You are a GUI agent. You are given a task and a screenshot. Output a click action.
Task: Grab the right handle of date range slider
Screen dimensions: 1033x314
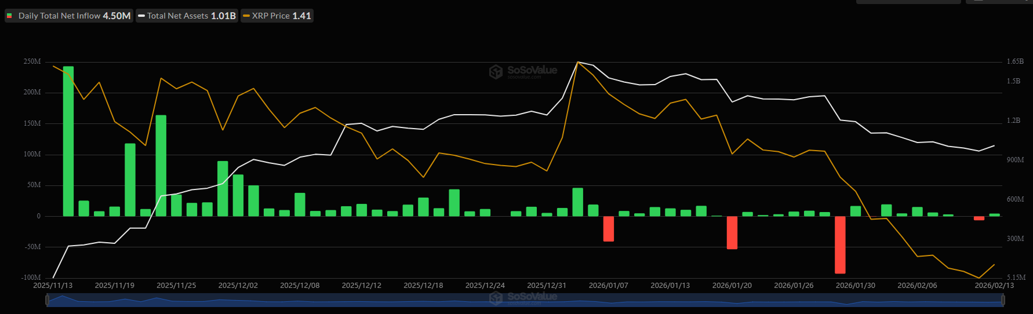tap(1003, 300)
